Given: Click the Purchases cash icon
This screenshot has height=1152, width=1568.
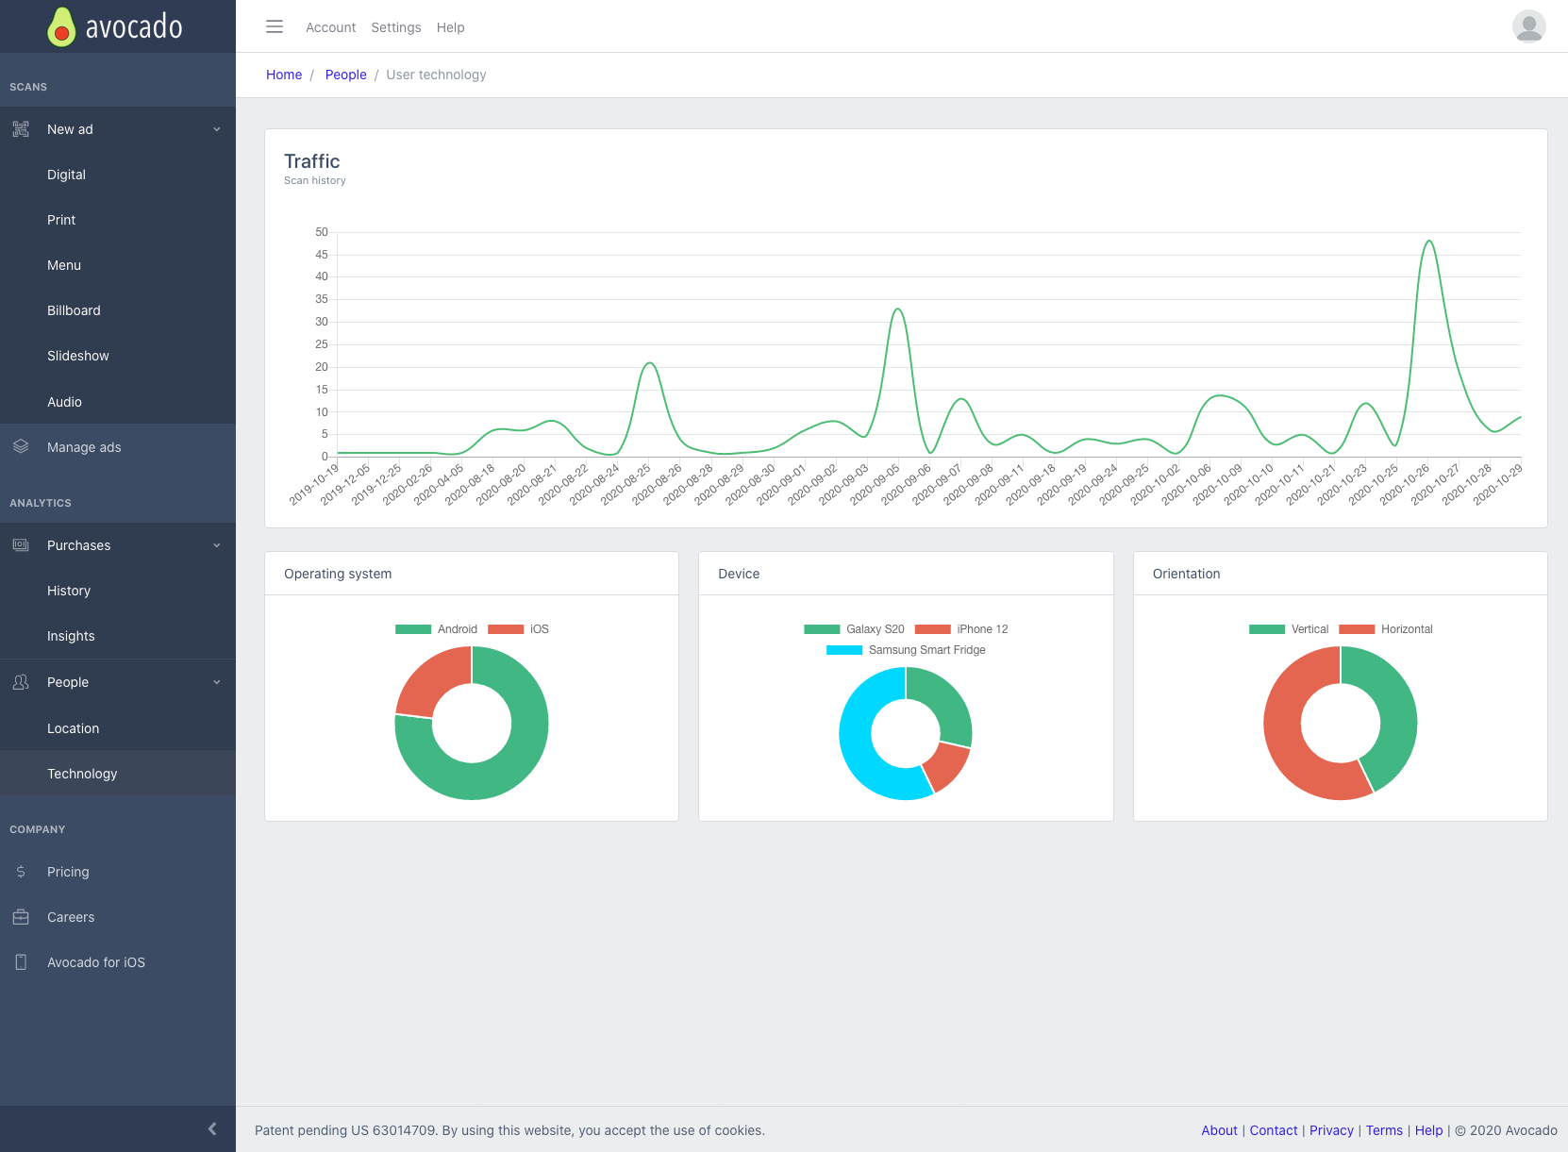Looking at the screenshot, I should tap(21, 545).
